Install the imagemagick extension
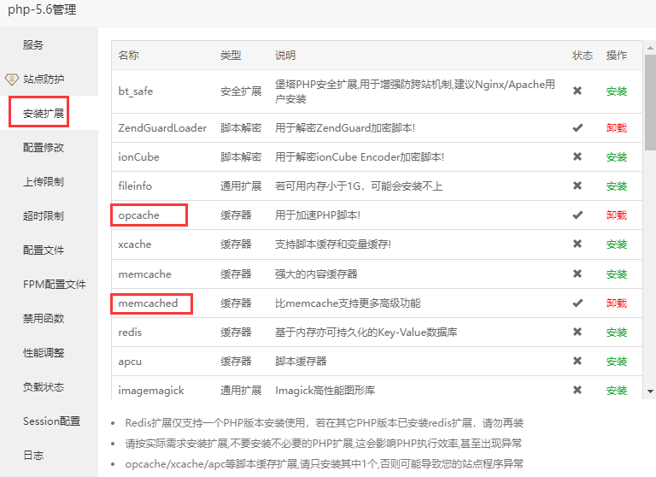Viewport: 656px width, 477px height. click(617, 391)
